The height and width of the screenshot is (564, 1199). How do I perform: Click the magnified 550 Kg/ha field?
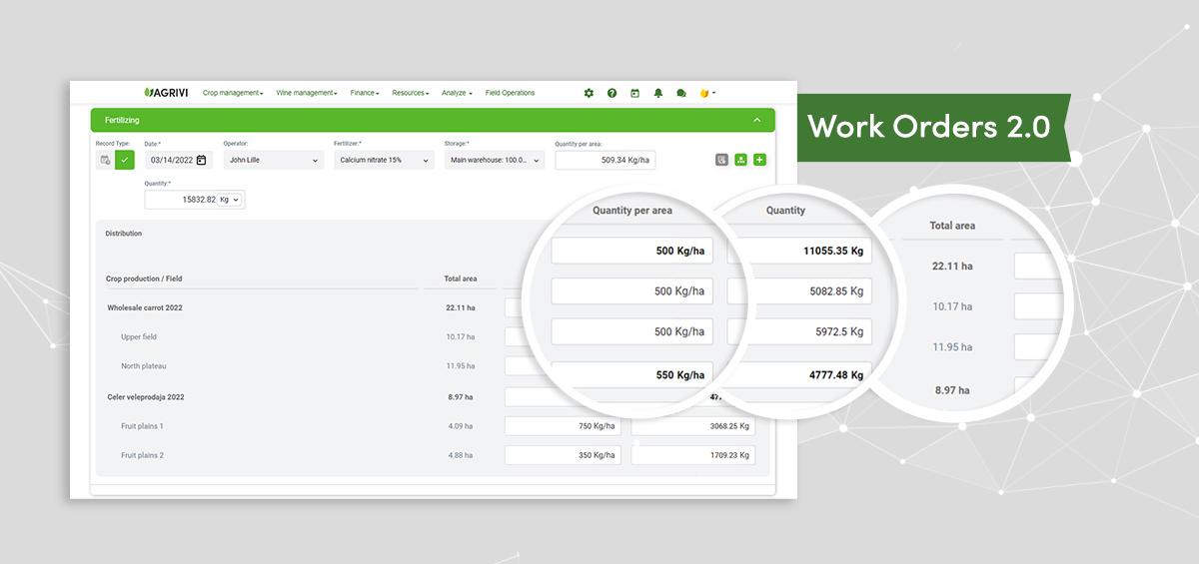pyautogui.click(x=632, y=373)
